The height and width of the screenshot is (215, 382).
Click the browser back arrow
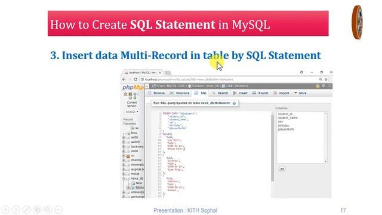click(x=124, y=79)
